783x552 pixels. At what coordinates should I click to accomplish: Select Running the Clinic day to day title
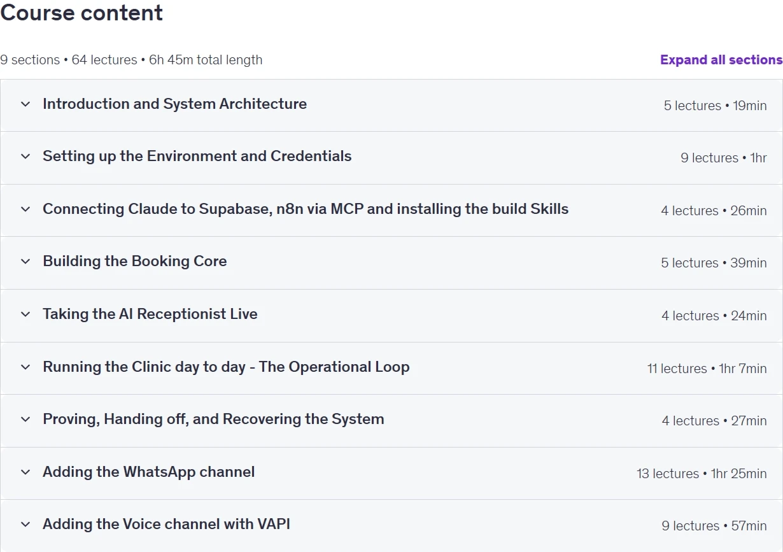[226, 367]
